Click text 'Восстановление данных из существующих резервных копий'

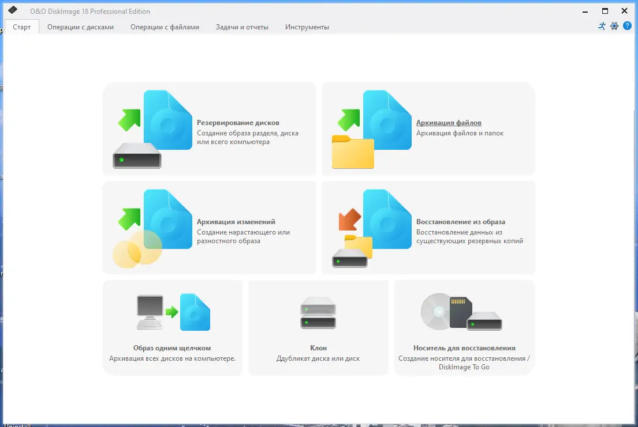pyautogui.click(x=469, y=236)
